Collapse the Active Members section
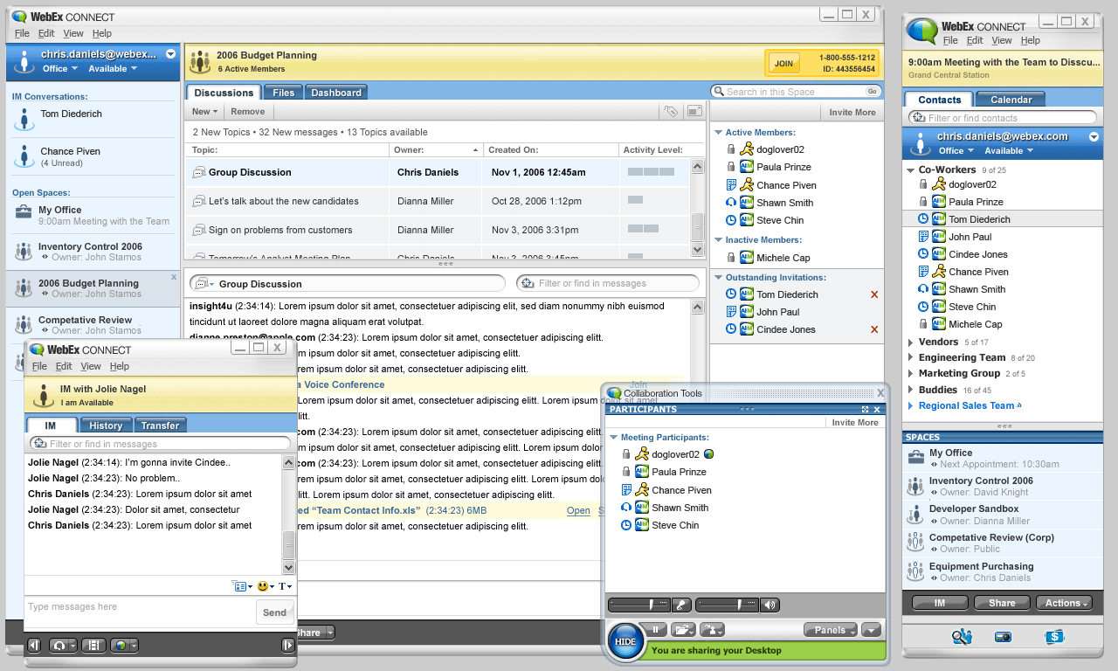Viewport: 1118px width, 671px height. click(718, 133)
